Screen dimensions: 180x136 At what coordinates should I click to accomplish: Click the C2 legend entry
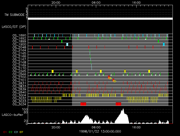(11, 132)
